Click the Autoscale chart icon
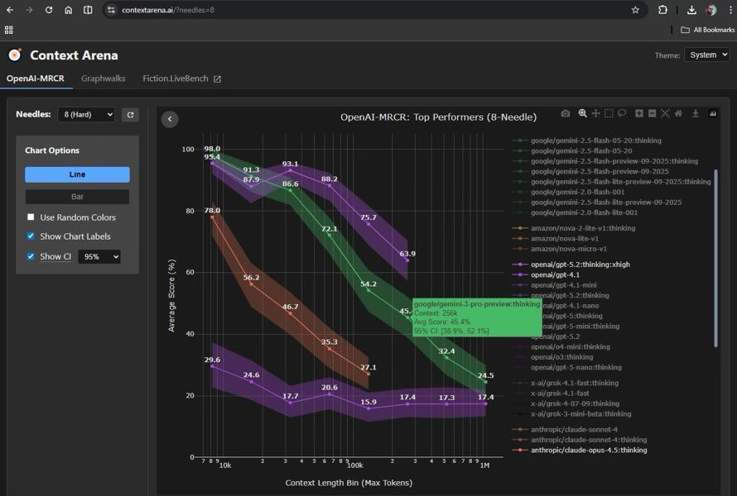 tap(665, 113)
